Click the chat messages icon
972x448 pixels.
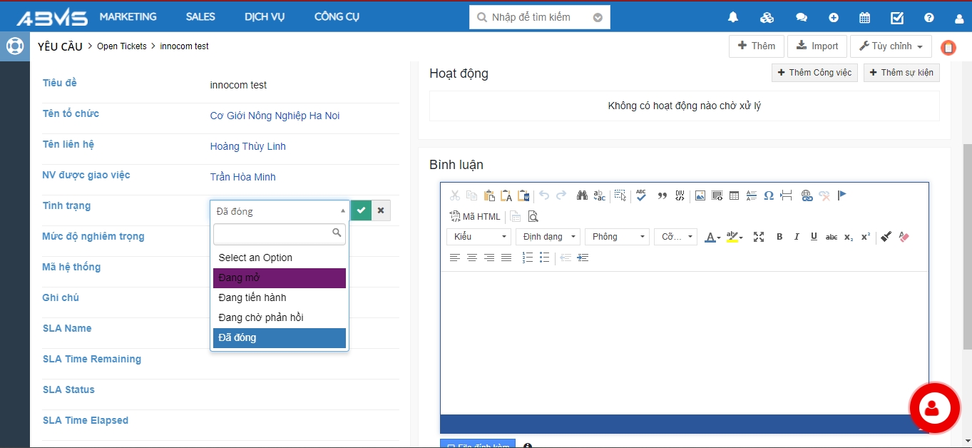801,18
